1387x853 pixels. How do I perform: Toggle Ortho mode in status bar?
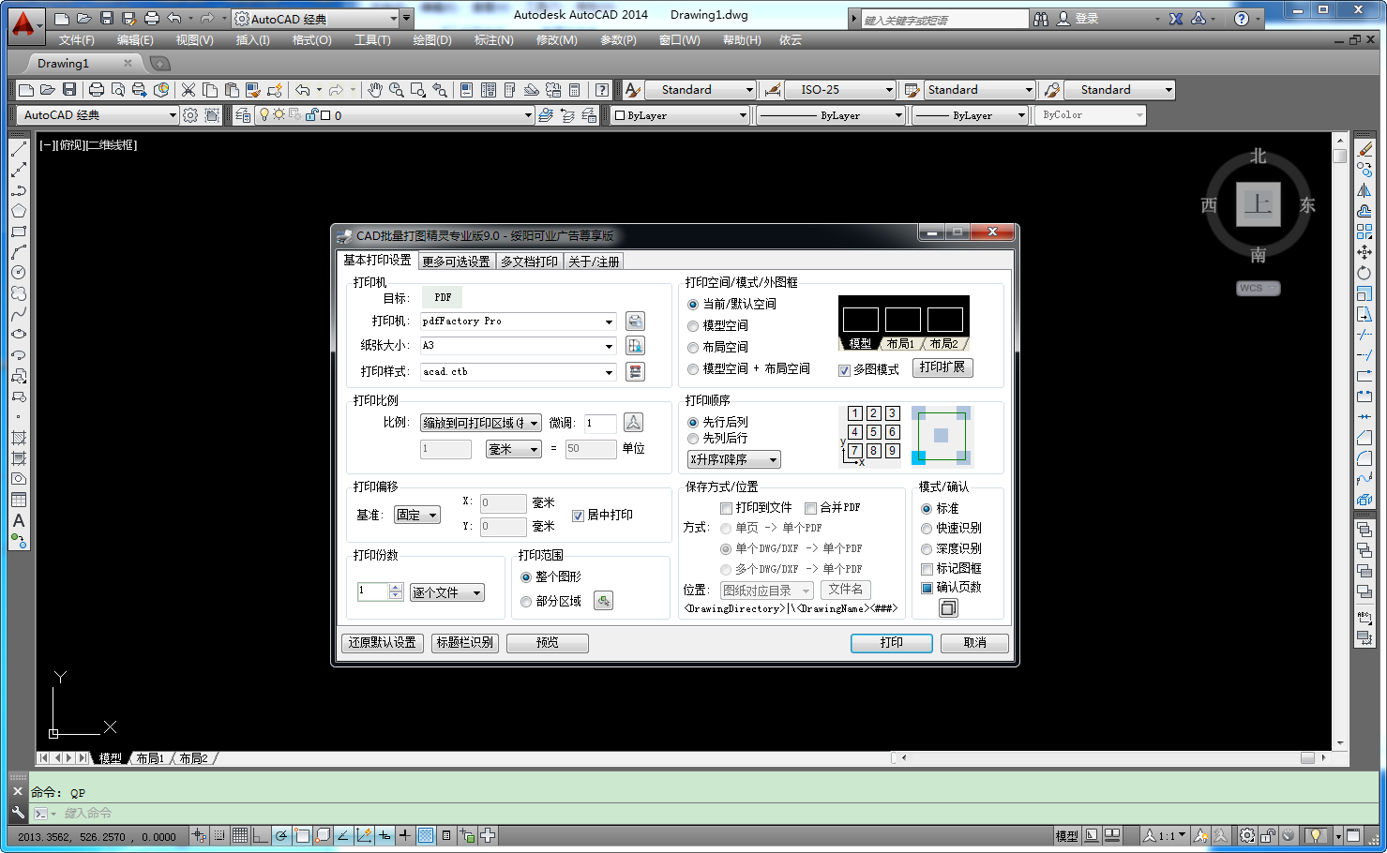click(261, 836)
